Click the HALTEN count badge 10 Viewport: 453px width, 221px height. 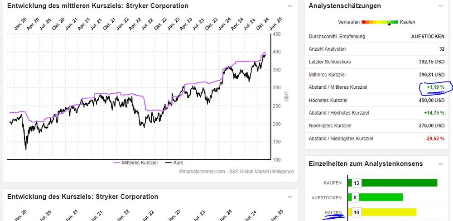click(x=356, y=212)
